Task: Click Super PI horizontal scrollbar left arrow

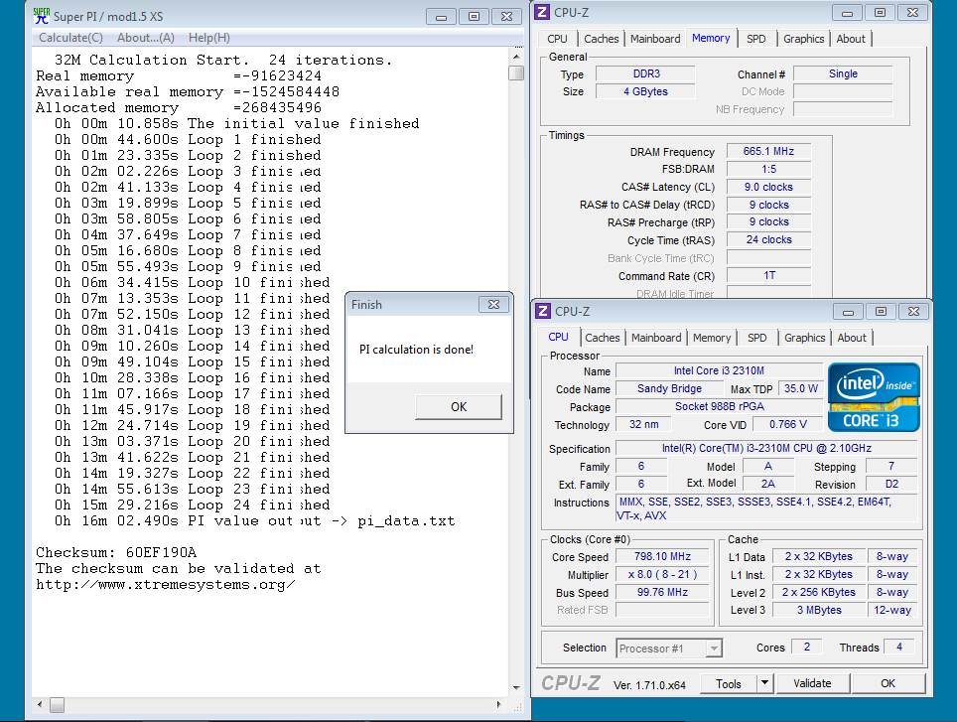Action: point(40,704)
